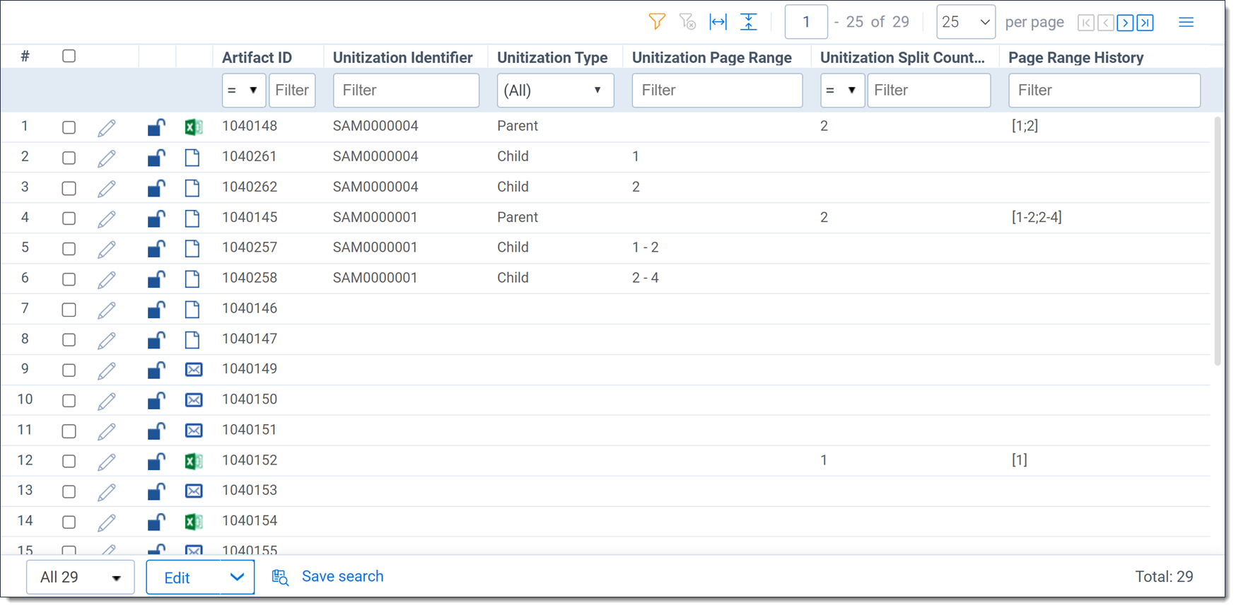
Task: Click the edit pencil for artifact 1040148
Action: [x=107, y=128]
